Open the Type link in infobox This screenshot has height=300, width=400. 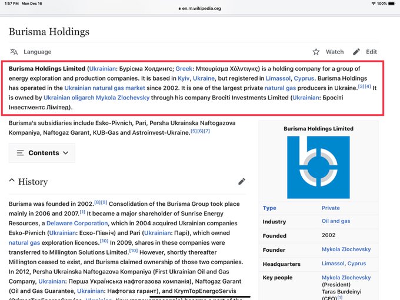pyautogui.click(x=269, y=208)
